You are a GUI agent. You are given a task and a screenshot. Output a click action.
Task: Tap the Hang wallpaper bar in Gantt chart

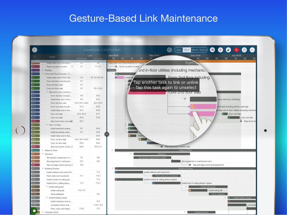coord(218,194)
